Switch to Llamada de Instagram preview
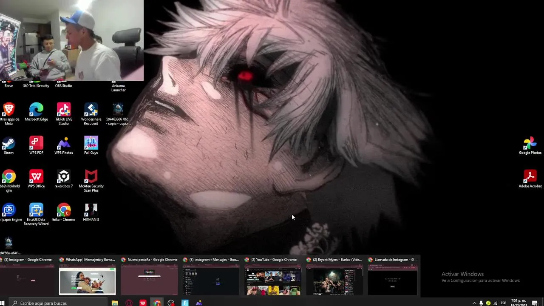Screen dimensions: 544x306 click(392, 276)
